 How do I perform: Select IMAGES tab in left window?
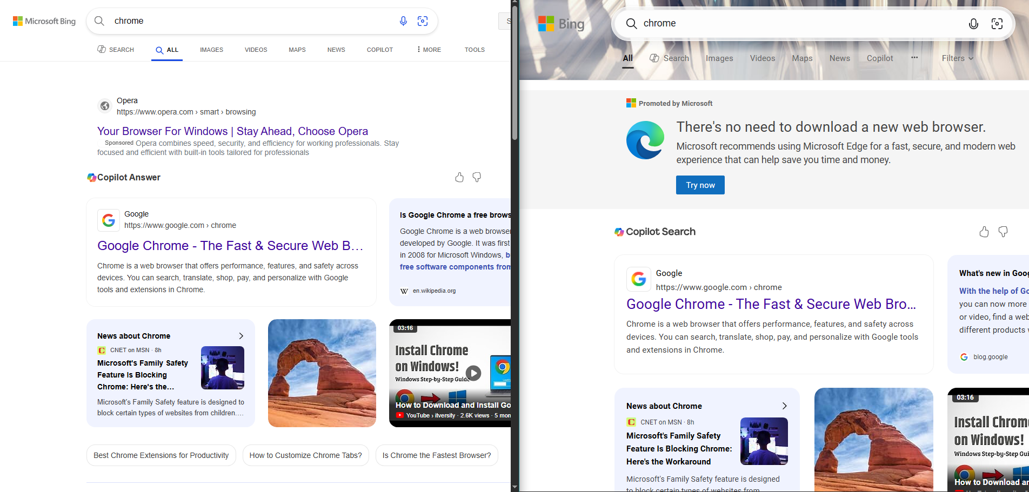click(211, 50)
